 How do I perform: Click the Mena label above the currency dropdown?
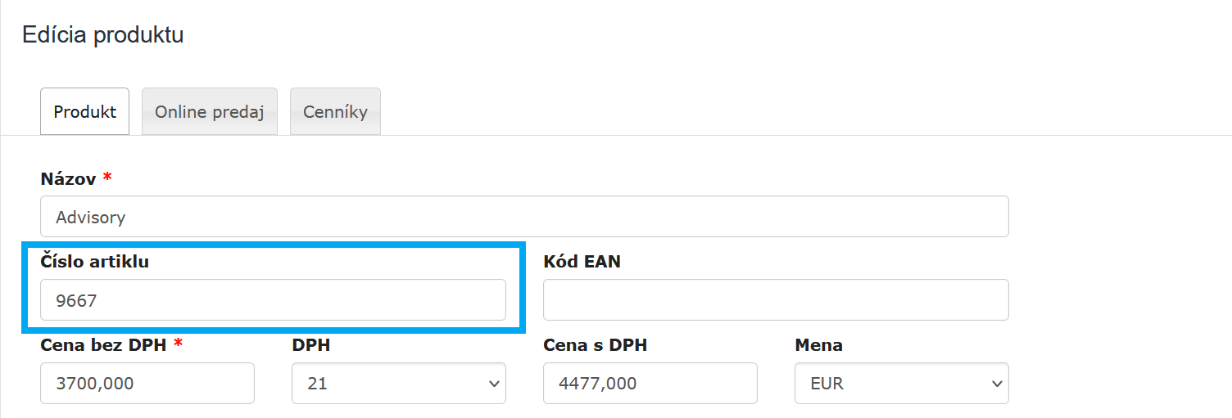[x=818, y=345]
